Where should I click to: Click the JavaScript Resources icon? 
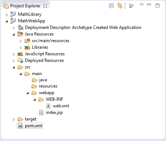[x=20, y=54]
